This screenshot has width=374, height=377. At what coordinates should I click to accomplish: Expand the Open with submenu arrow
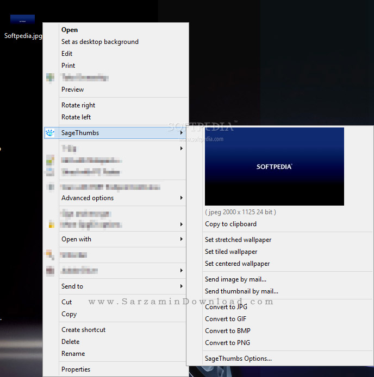coord(182,239)
